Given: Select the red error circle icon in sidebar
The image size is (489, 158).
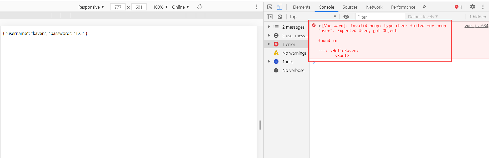Looking at the screenshot, I should point(276,44).
